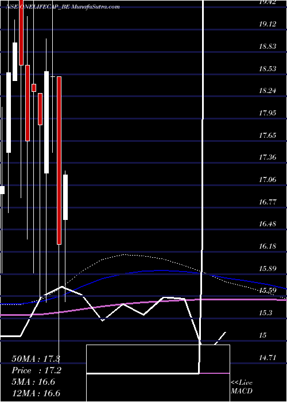Viewport: 287px width, 402px height.
Task: Click the 15.59 price axis label
Action: click(267, 291)
